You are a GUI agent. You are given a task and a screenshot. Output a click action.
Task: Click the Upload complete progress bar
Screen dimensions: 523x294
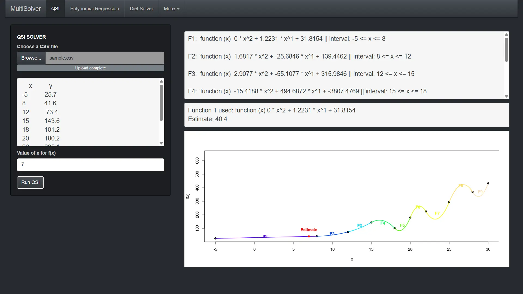[x=90, y=68]
